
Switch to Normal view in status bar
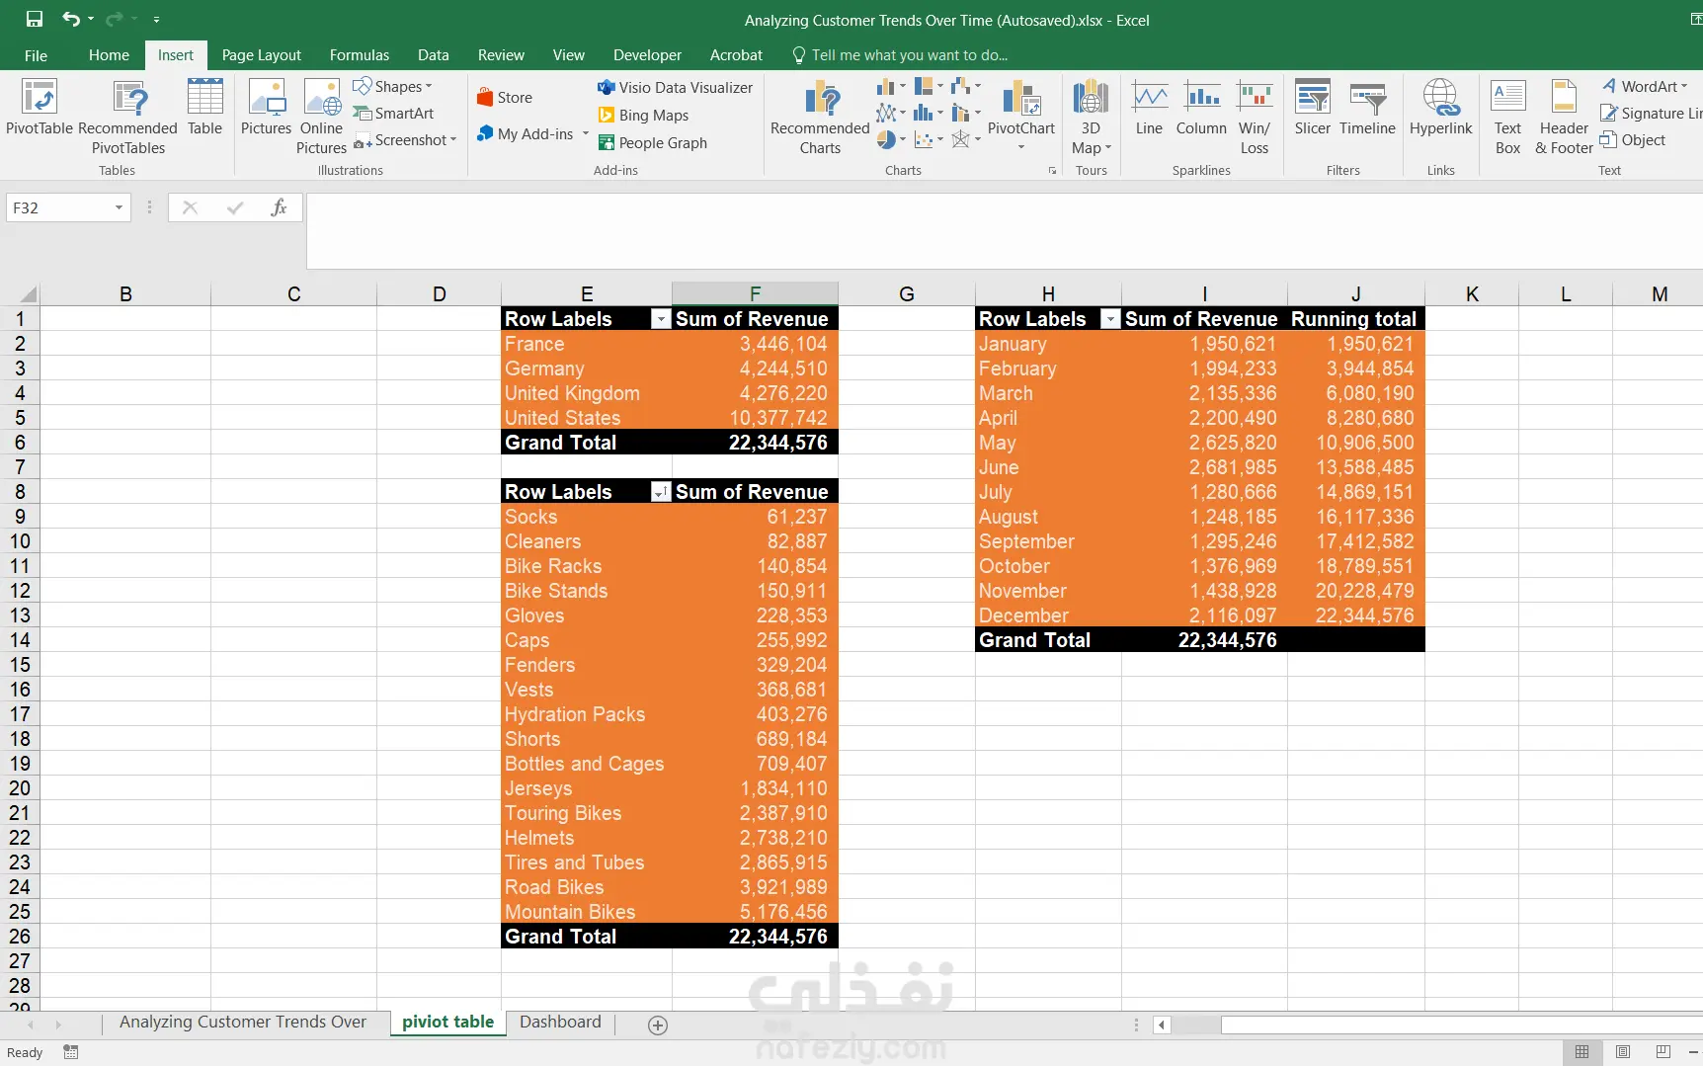tap(1581, 1052)
